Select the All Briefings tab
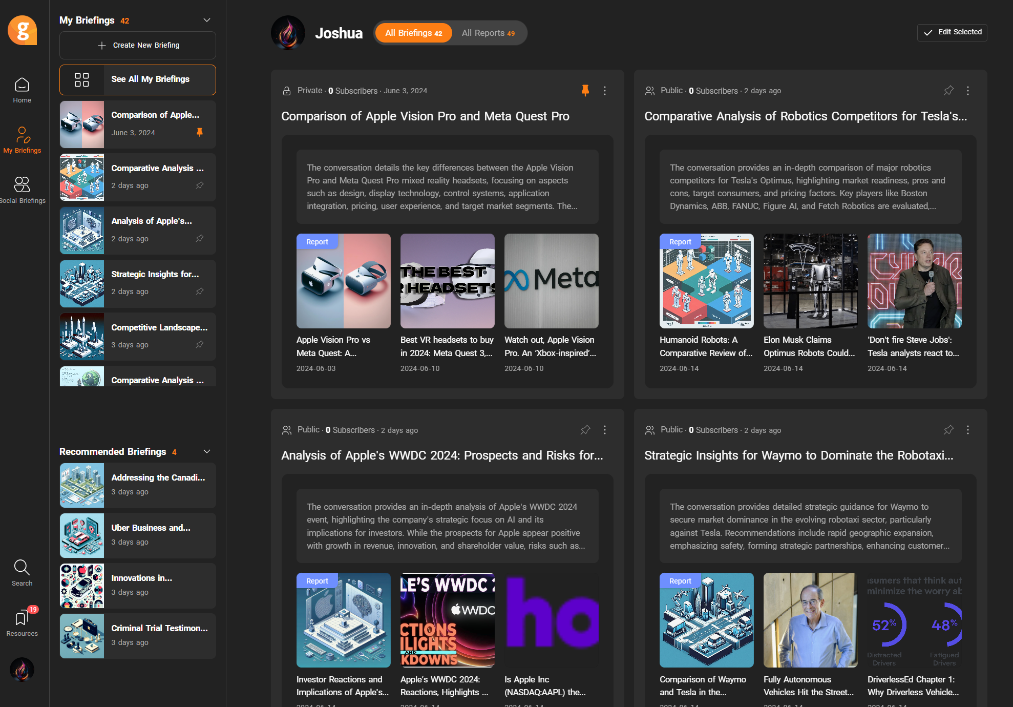Viewport: 1013px width, 707px height. pyautogui.click(x=413, y=33)
